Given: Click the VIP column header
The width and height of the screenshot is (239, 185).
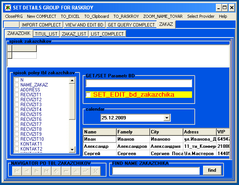Looking at the screenshot, I should [223, 132].
